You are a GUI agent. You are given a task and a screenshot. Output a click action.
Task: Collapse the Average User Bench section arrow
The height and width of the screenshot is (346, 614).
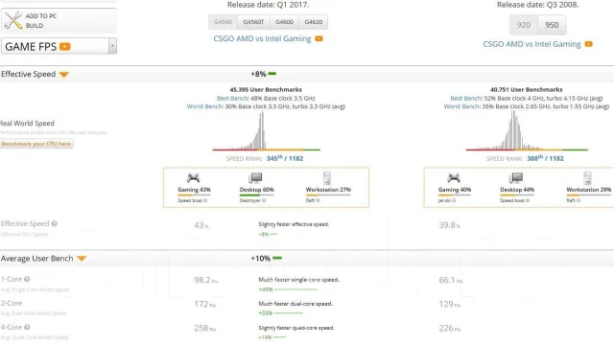tap(82, 259)
